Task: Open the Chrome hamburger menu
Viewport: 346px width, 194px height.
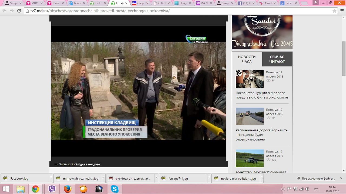Action: [x=342, y=11]
